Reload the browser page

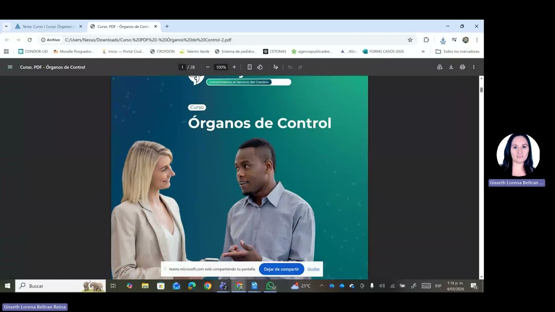pos(29,40)
